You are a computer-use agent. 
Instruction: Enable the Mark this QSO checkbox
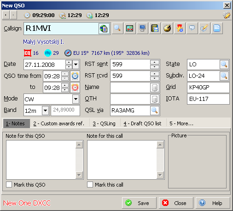click(x=9, y=185)
